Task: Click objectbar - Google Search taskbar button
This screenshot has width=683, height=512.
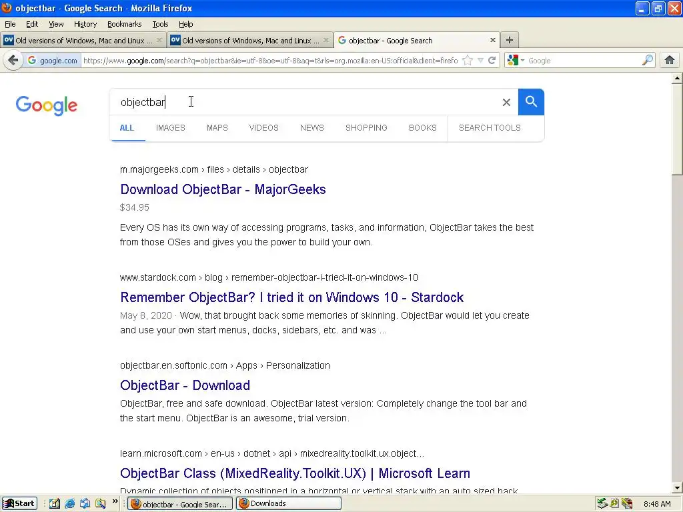Action: pos(180,504)
